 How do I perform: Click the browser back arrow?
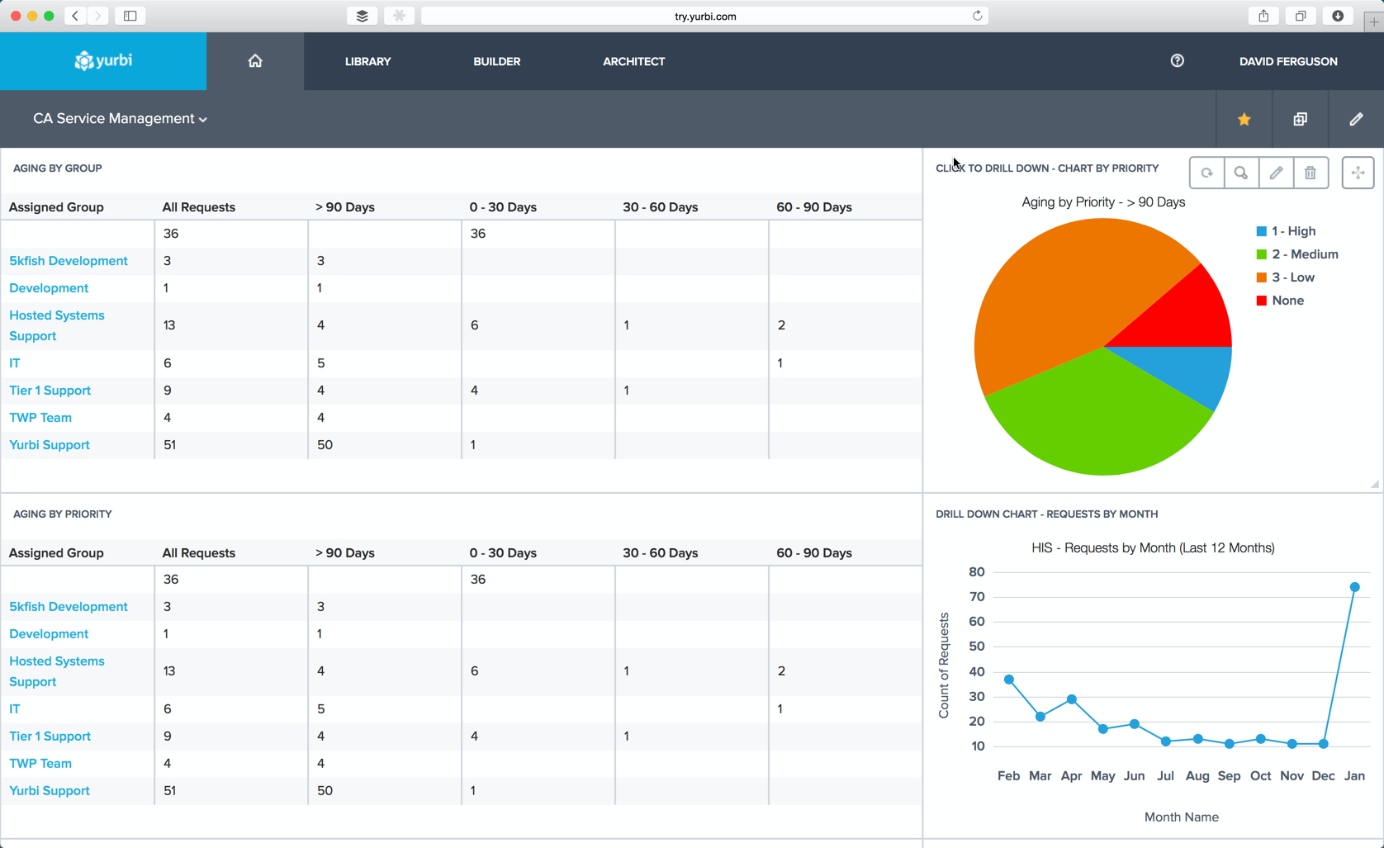click(x=75, y=16)
